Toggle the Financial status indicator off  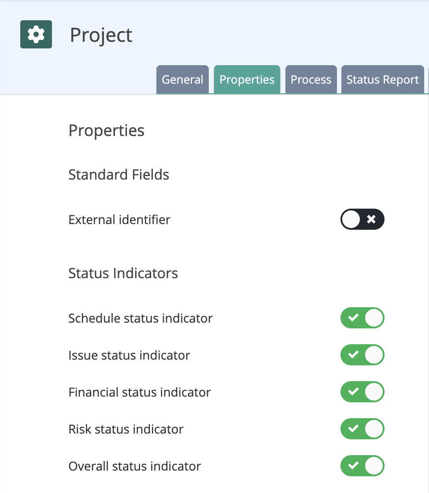click(x=362, y=392)
